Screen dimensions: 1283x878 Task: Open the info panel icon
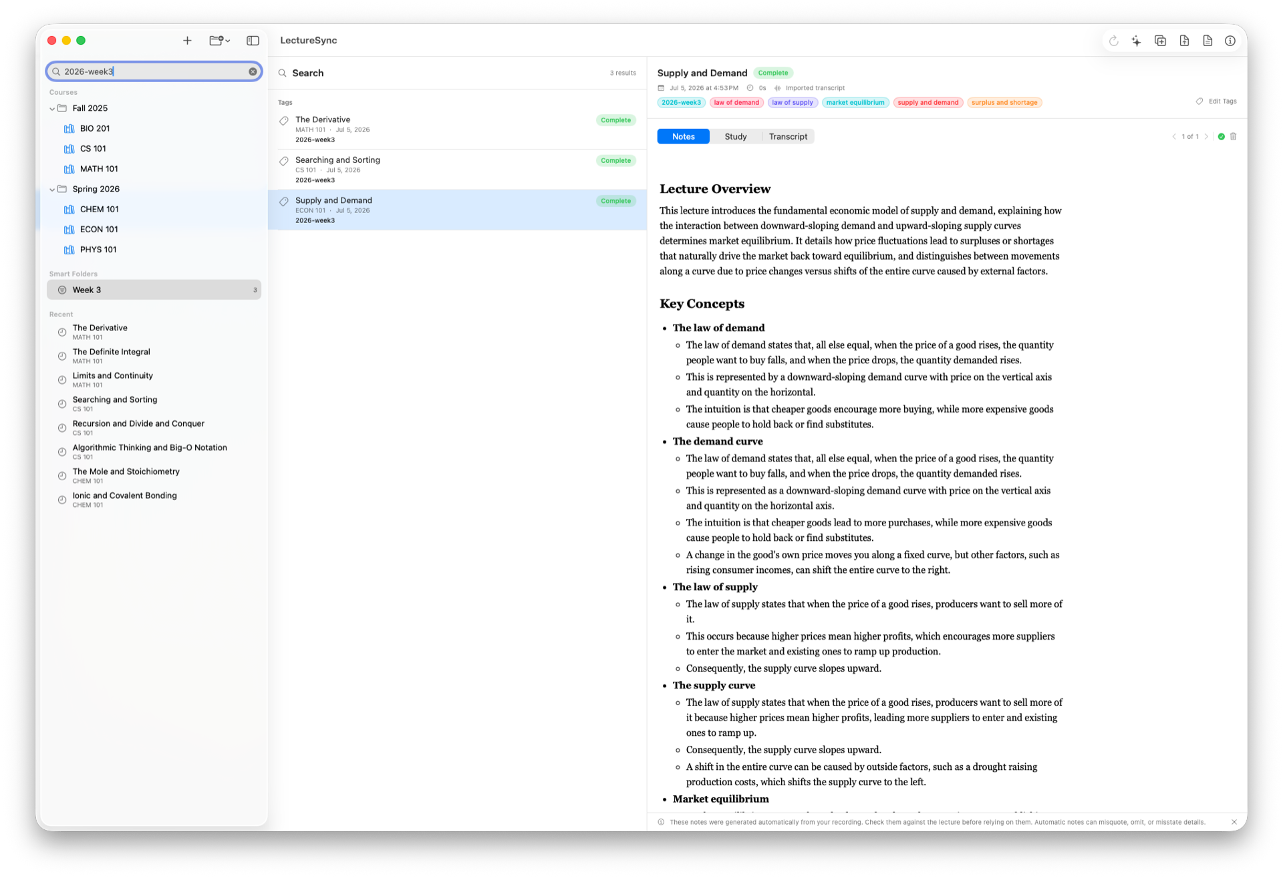(1230, 41)
